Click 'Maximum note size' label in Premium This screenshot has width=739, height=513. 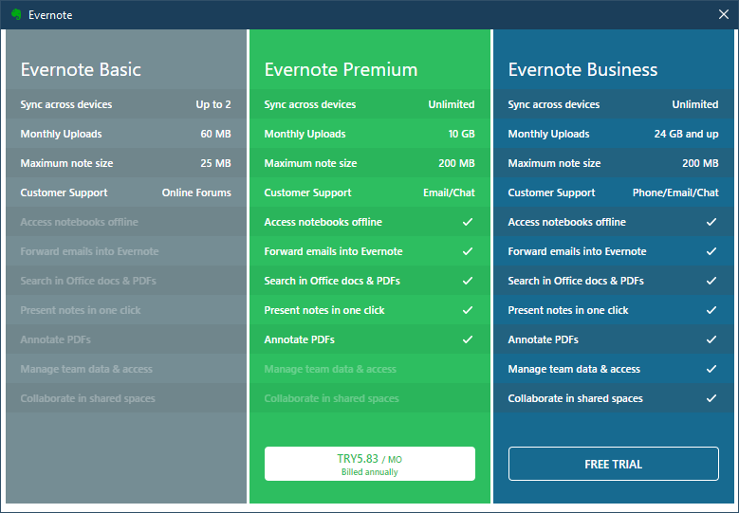coord(310,163)
